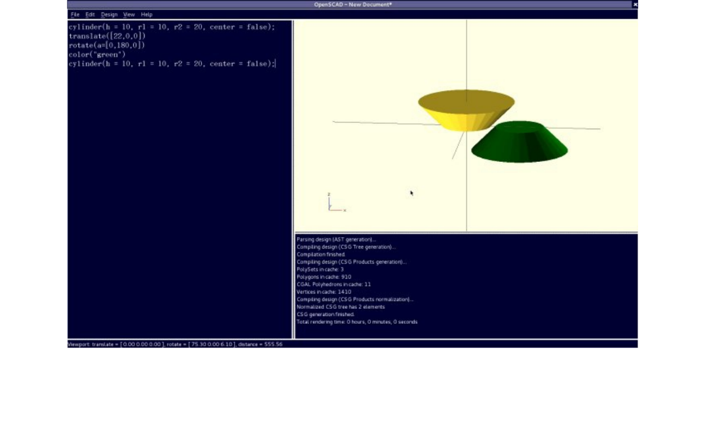Click 'Vertices in cache: 1410' console line
Viewport: 705px width, 434px height.
pos(323,292)
